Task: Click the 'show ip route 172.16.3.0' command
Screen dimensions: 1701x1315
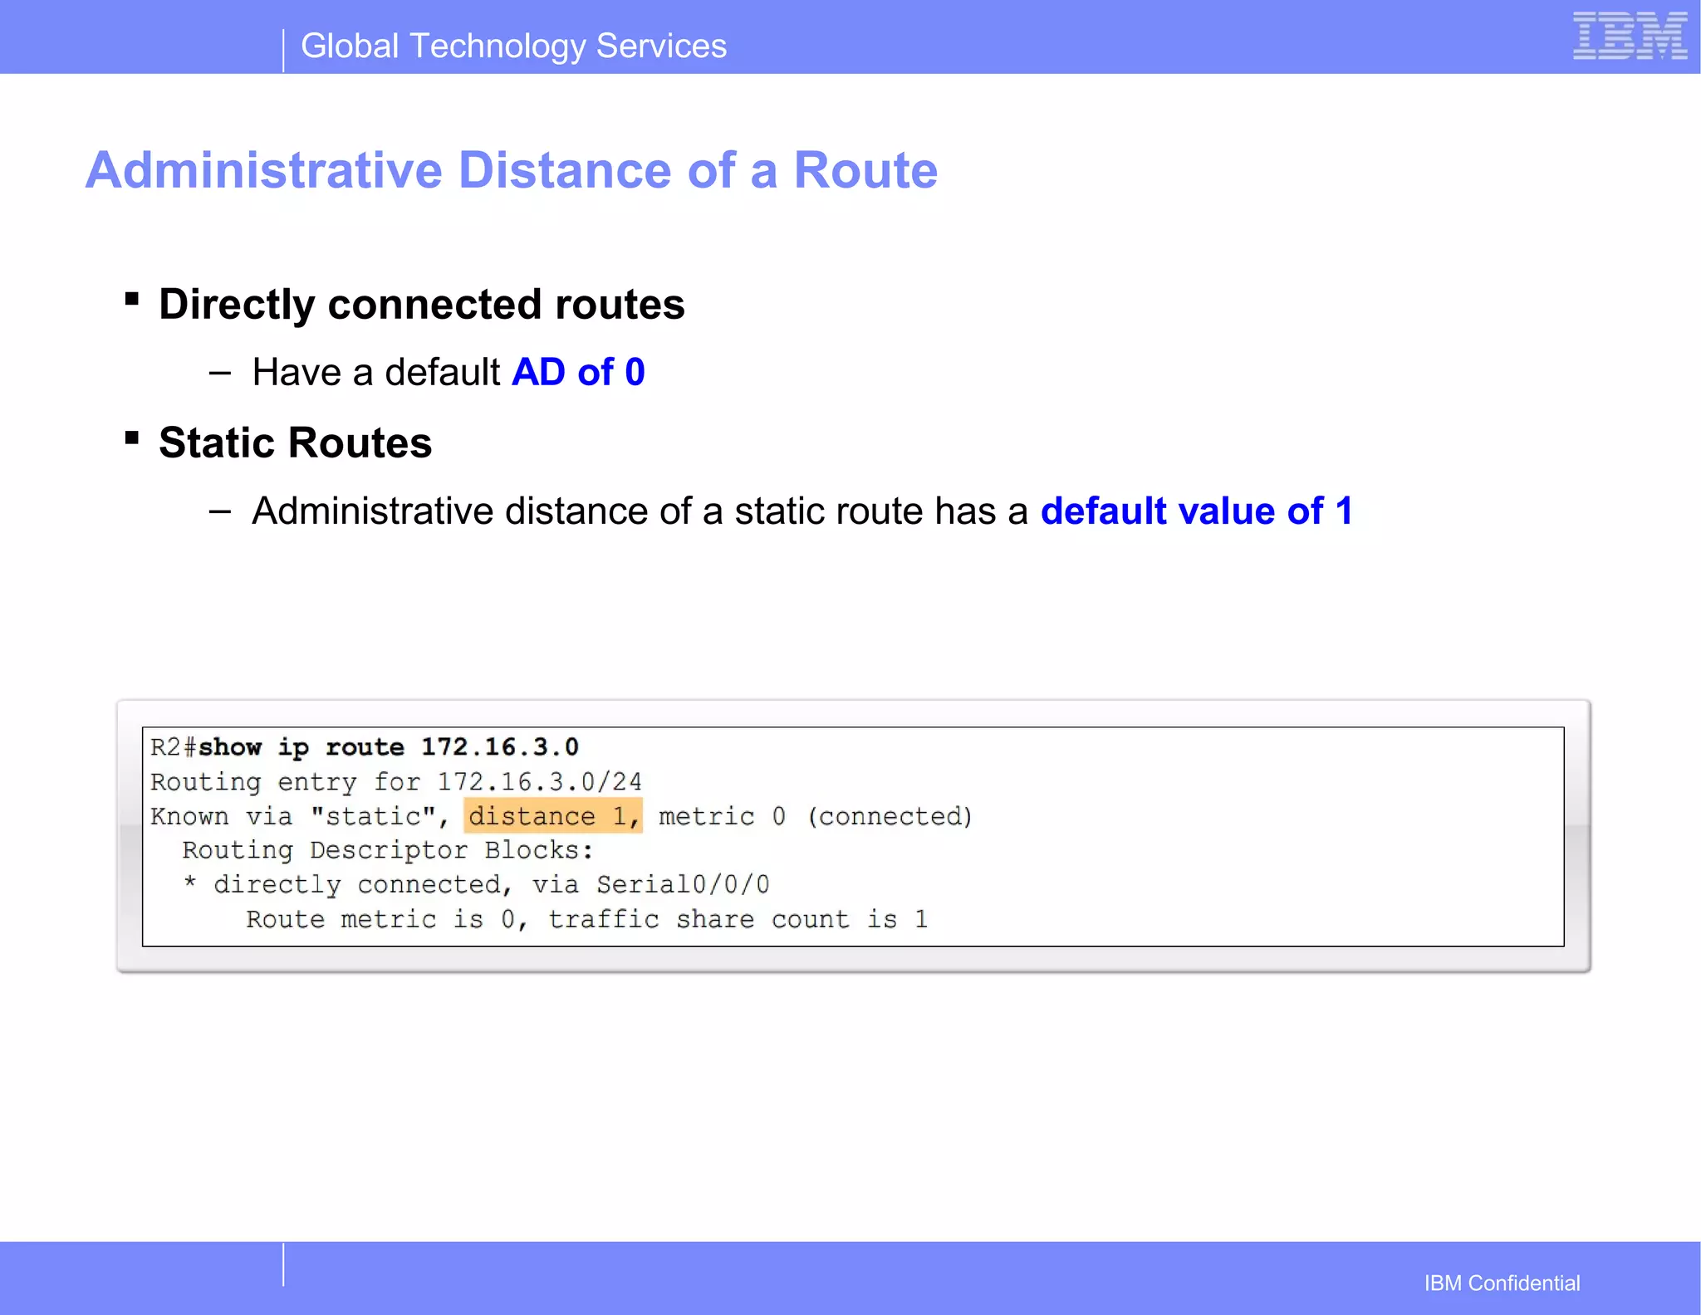Action: tap(388, 747)
